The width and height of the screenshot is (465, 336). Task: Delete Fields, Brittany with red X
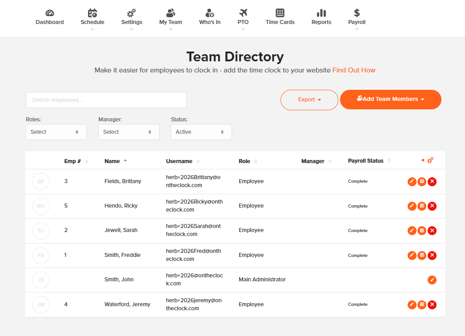432,181
